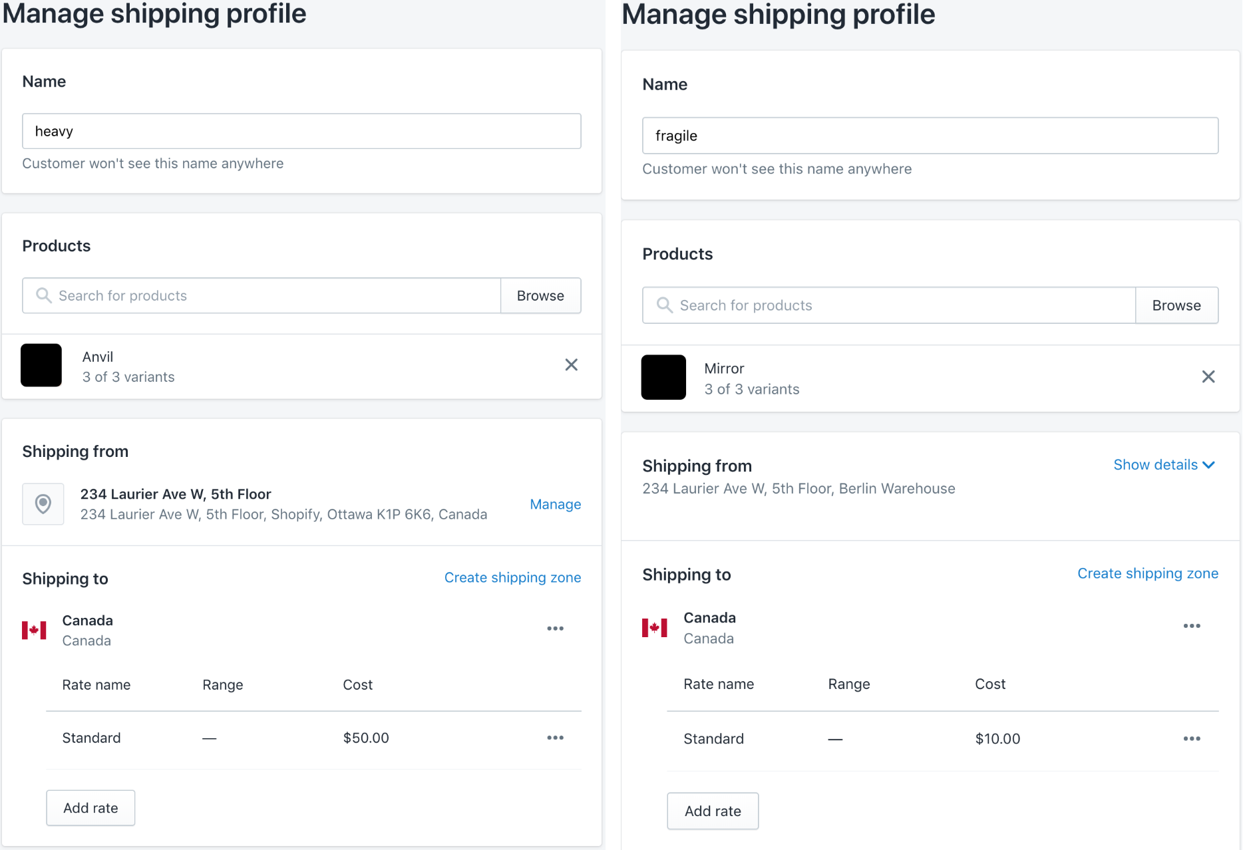The width and height of the screenshot is (1245, 850).
Task: Remove Mirror product with X icon
Action: pyautogui.click(x=1208, y=377)
